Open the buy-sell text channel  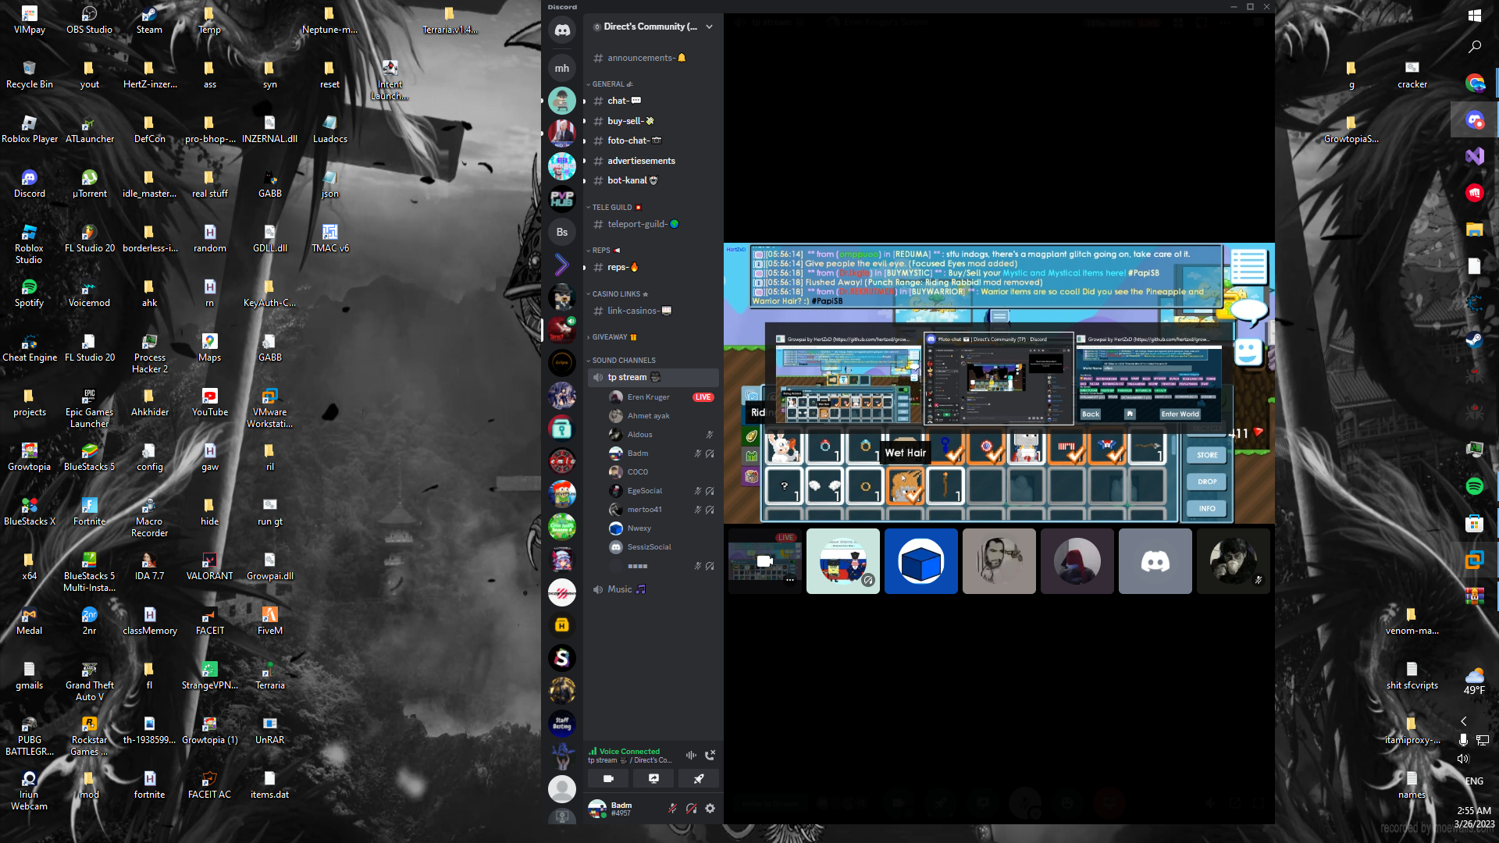(x=625, y=121)
